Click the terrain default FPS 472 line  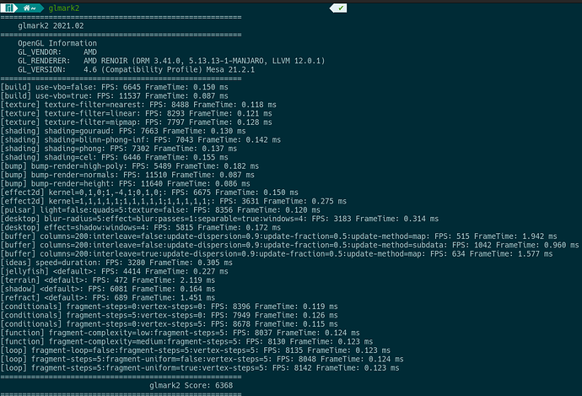108,280
